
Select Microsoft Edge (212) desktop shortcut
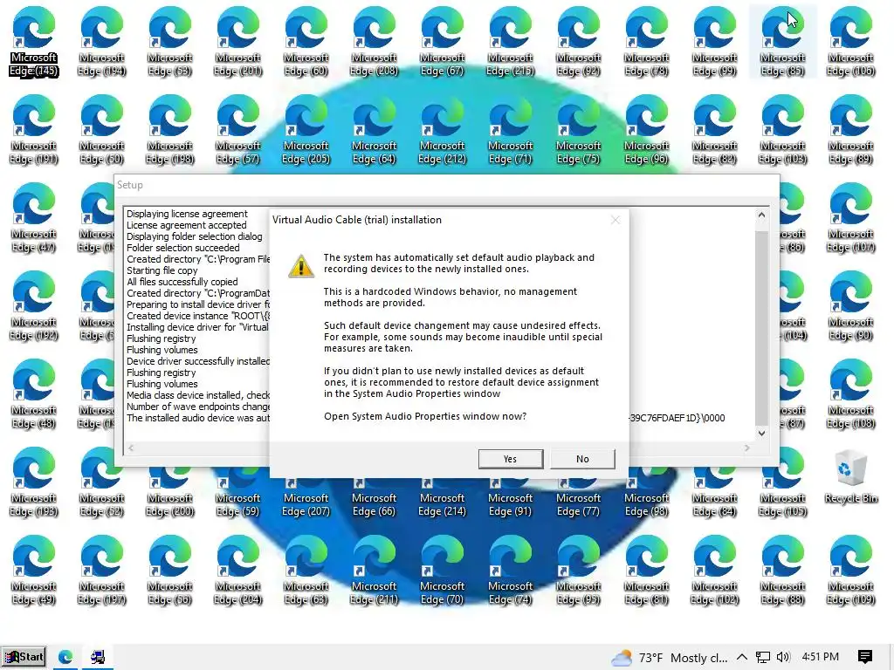click(443, 130)
